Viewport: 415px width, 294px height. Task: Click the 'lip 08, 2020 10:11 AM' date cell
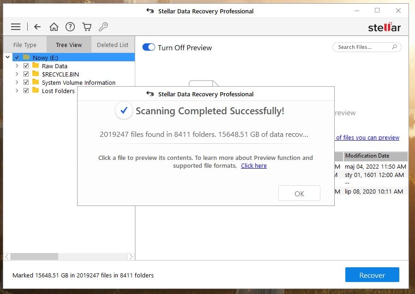tap(374, 192)
